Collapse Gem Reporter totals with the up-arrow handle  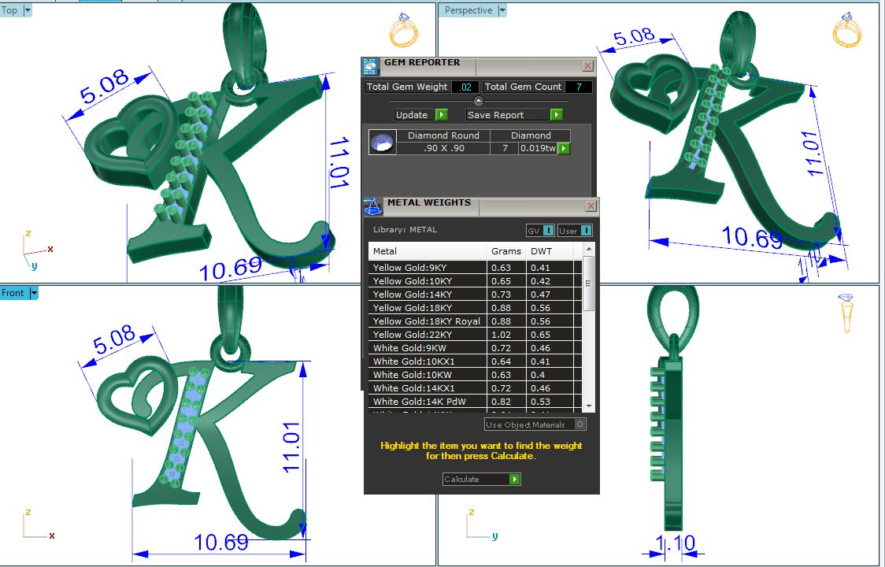478,101
